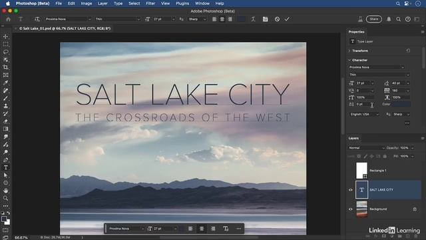426x240 pixels.
Task: Show the Rectangle 1 layer
Action: tap(351, 171)
